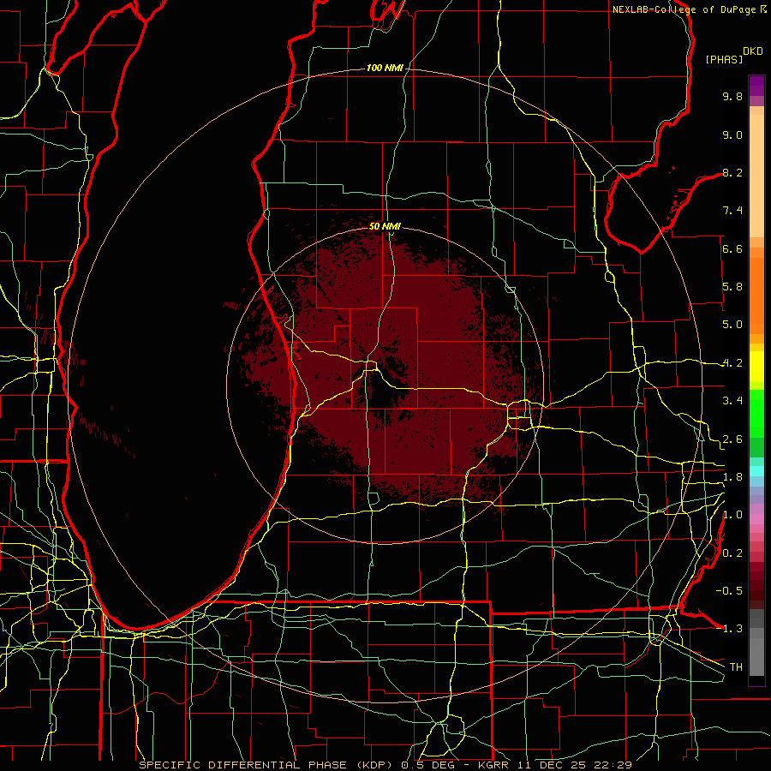
Task: Click the 5.0 color scale value
Action: [x=732, y=325]
